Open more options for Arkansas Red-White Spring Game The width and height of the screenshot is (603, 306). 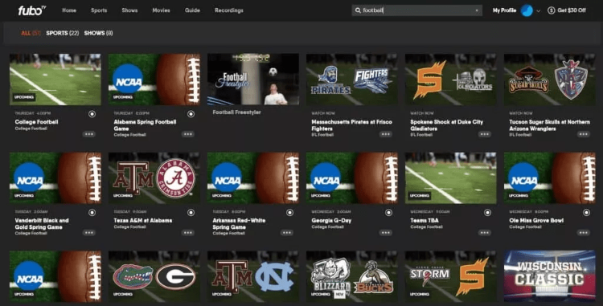click(286, 232)
